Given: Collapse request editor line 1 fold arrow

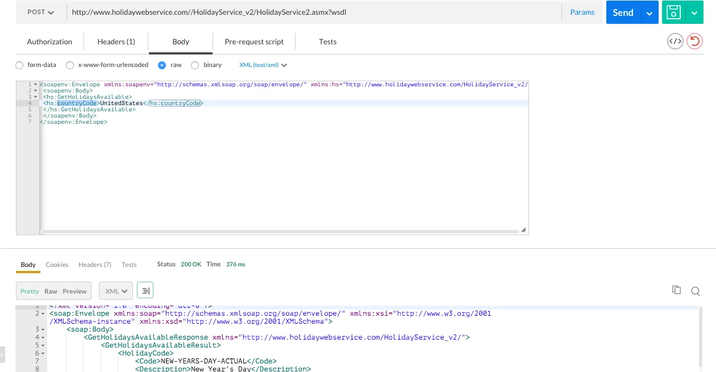Looking at the screenshot, I should click(35, 85).
